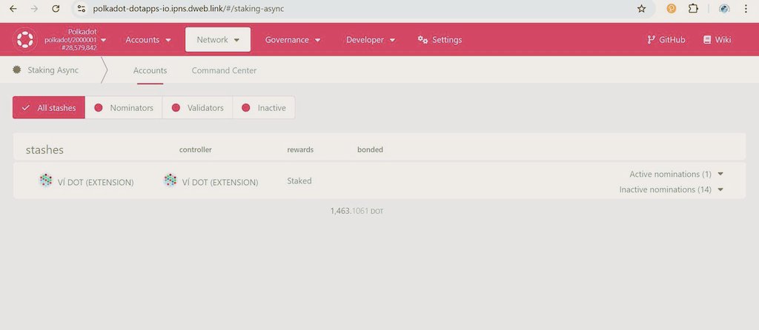The image size is (759, 330).
Task: Filter stashes by Inactive
Action: tap(264, 108)
